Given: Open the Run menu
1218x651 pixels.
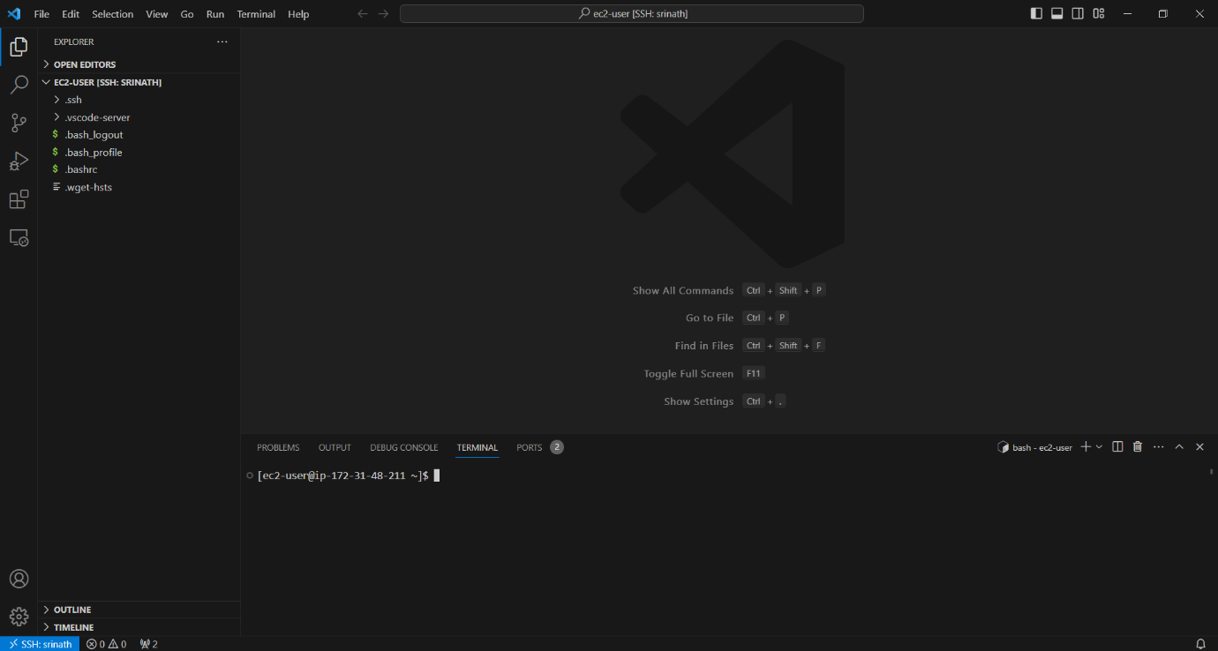Looking at the screenshot, I should pyautogui.click(x=215, y=14).
